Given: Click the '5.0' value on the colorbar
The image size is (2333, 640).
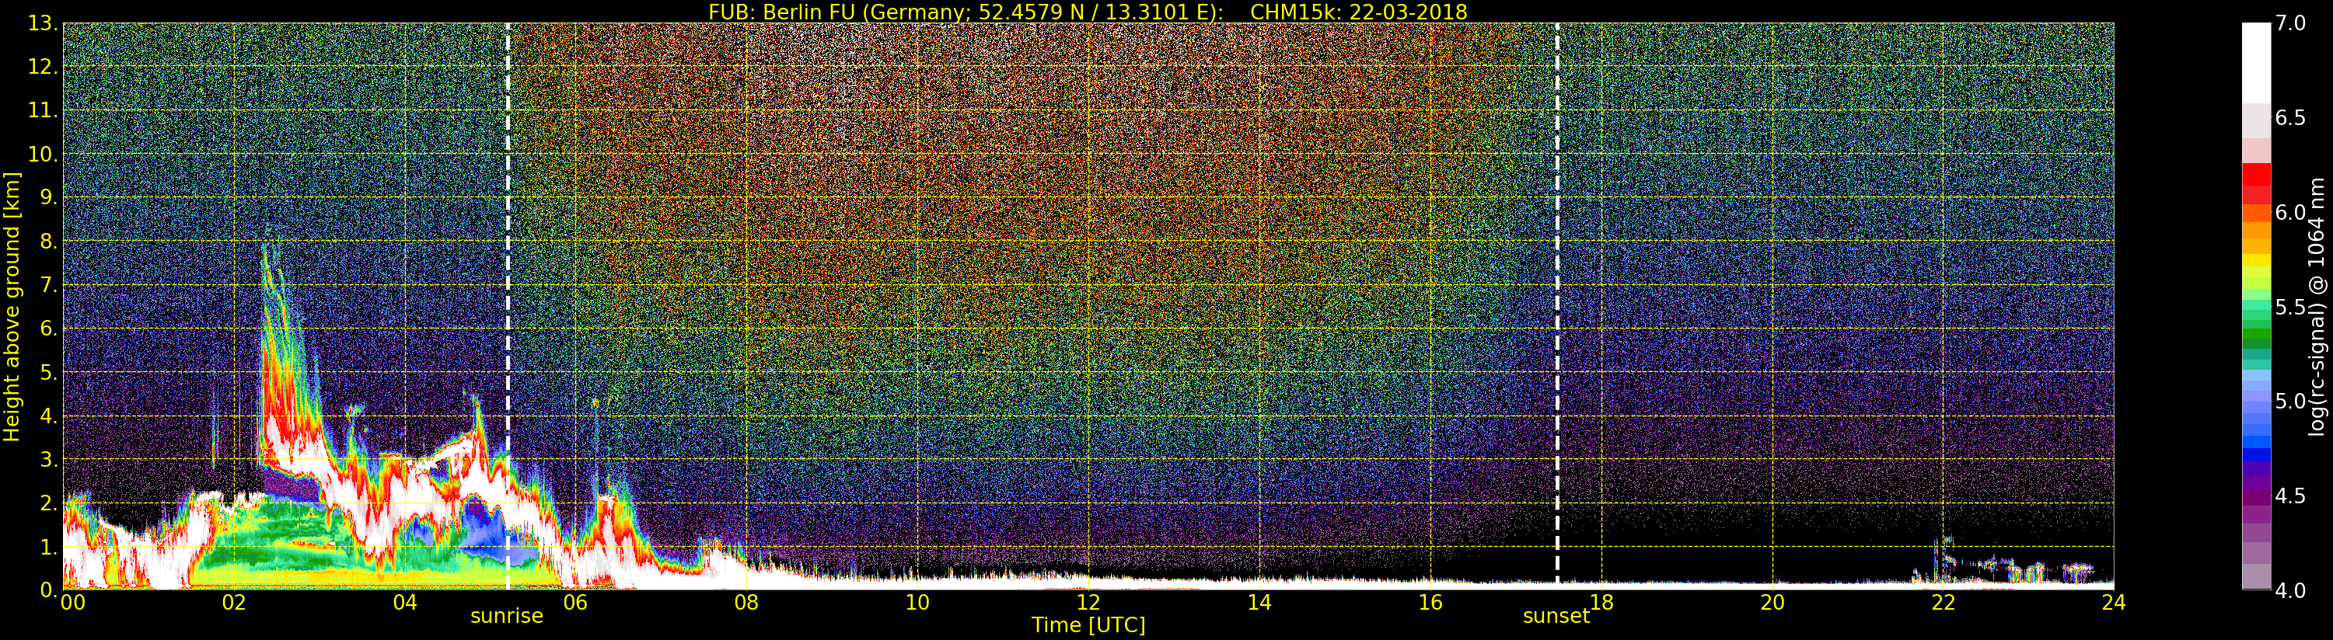Looking at the screenshot, I should (x=2290, y=401).
